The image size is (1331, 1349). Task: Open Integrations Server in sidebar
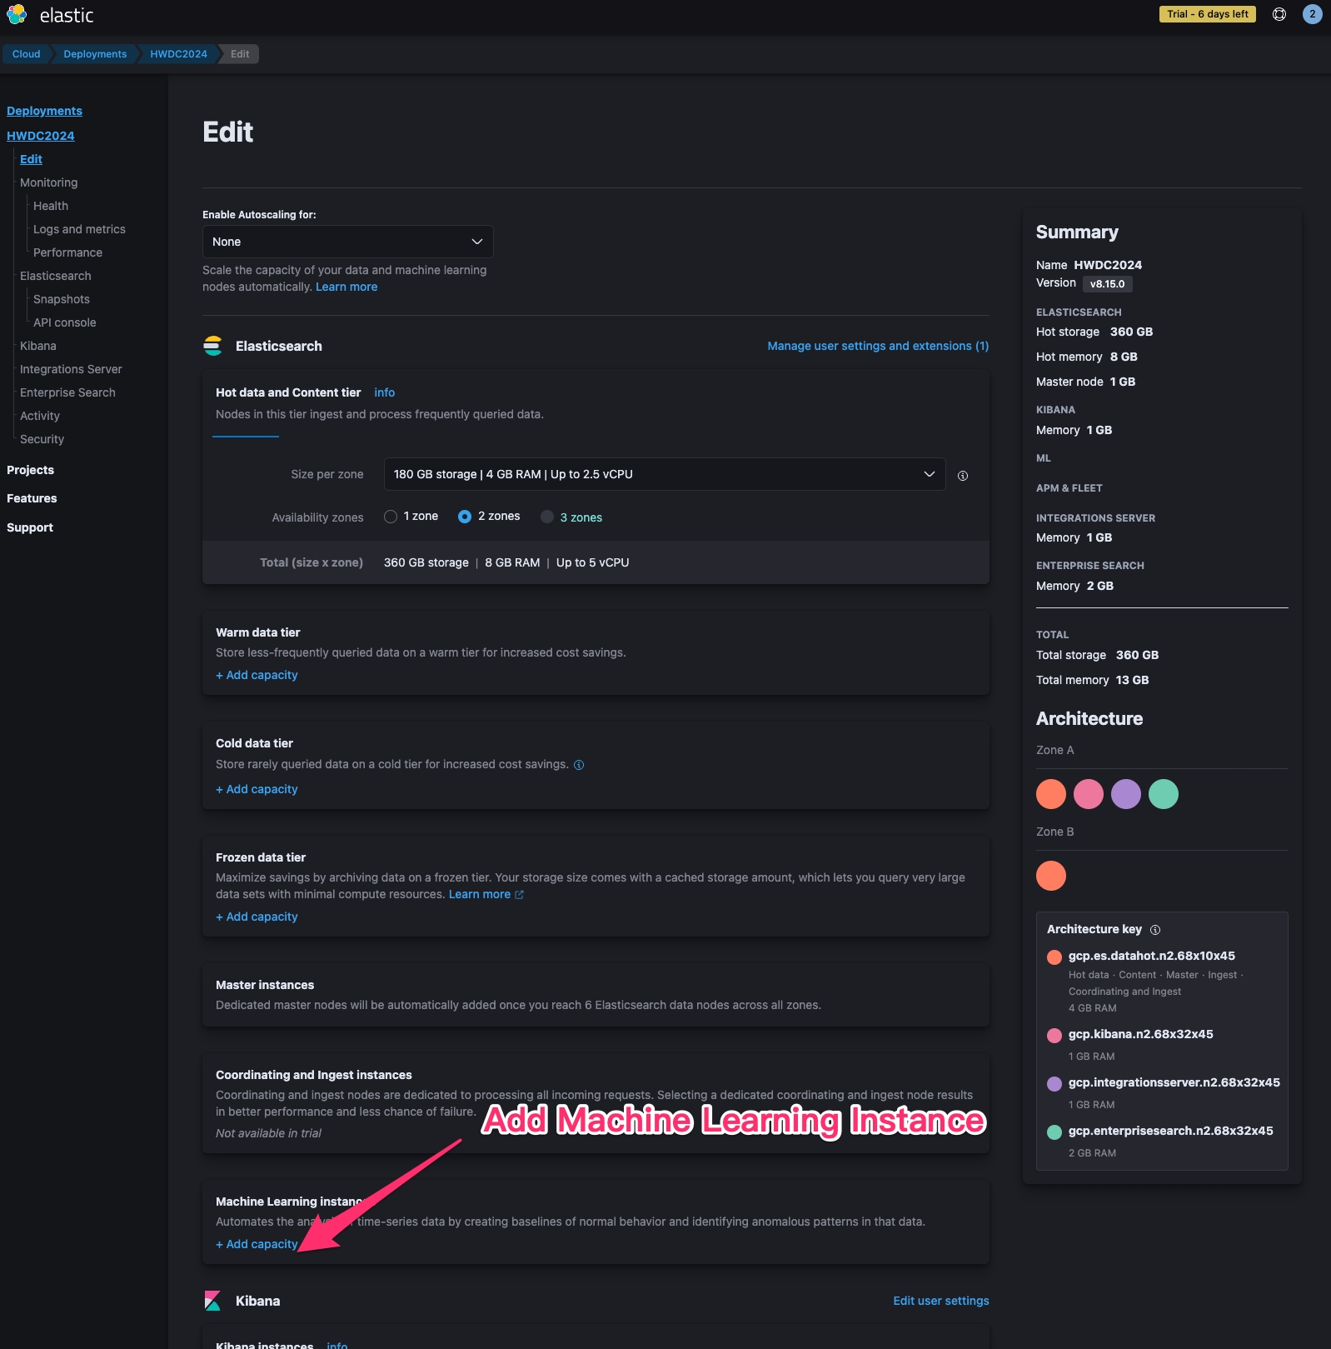(71, 369)
